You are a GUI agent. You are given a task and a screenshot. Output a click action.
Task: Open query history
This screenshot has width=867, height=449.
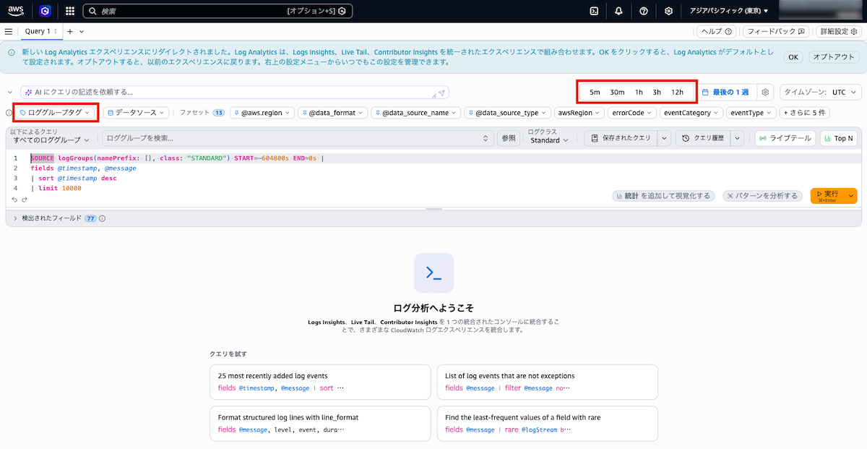click(x=703, y=138)
